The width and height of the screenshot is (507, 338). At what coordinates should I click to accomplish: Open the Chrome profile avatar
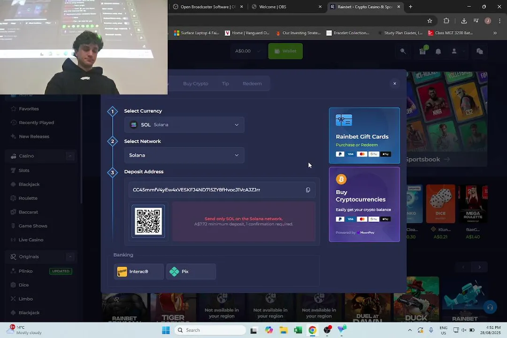coord(488,21)
